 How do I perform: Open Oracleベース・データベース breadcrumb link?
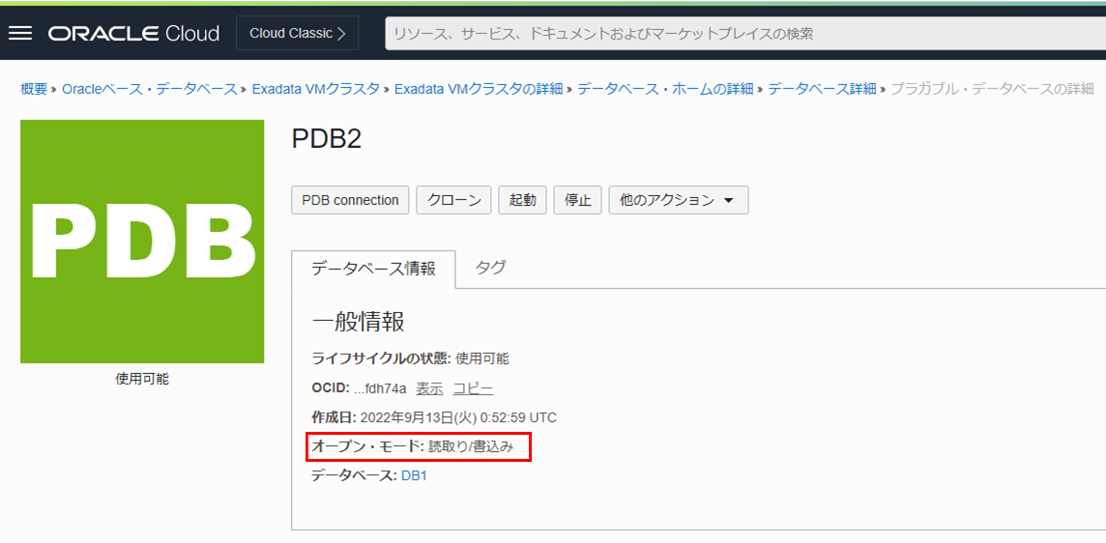(x=149, y=89)
